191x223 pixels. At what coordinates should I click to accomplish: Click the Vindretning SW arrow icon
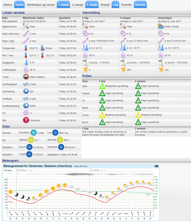point(26,91)
